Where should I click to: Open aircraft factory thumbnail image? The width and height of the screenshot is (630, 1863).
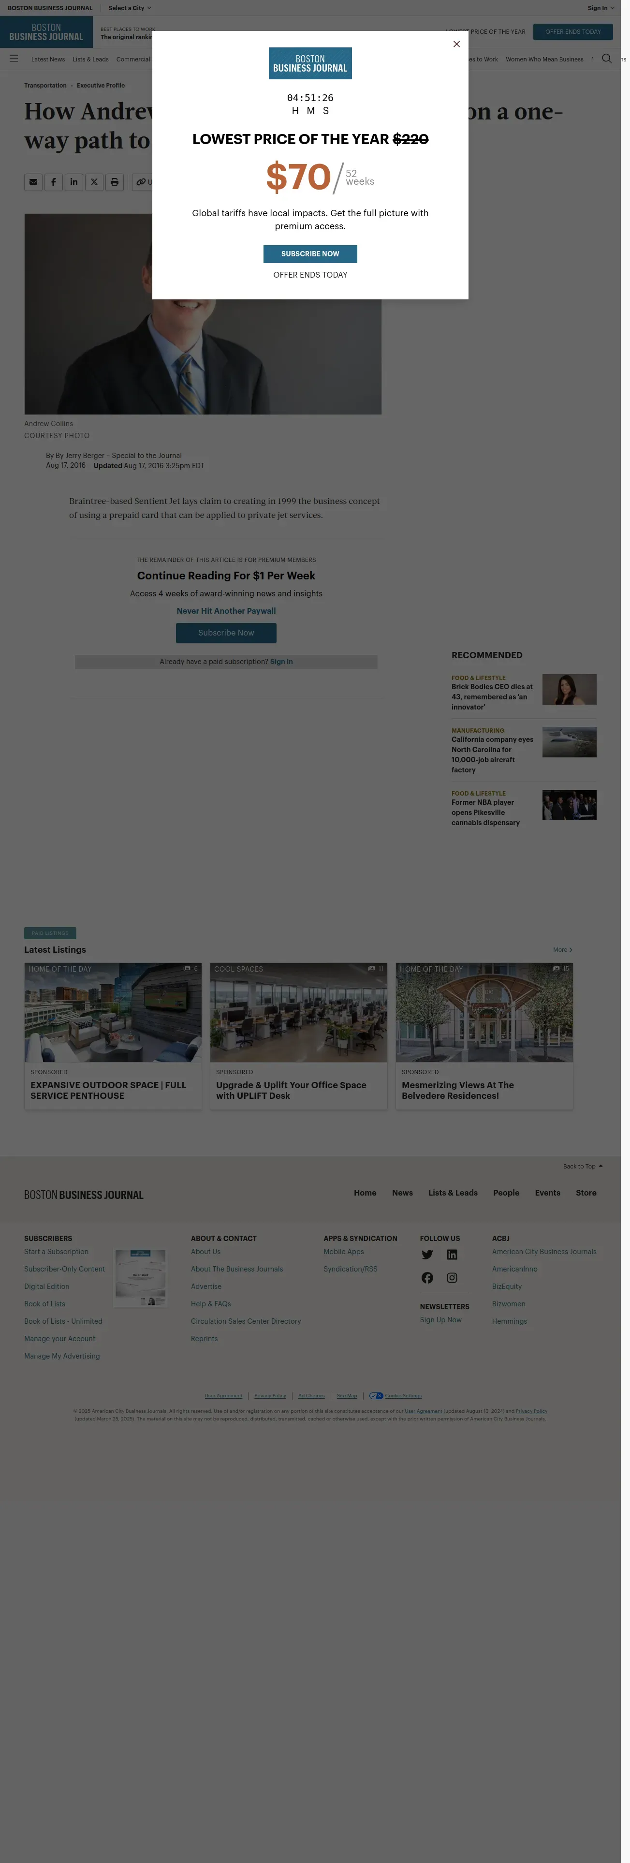[x=569, y=742]
